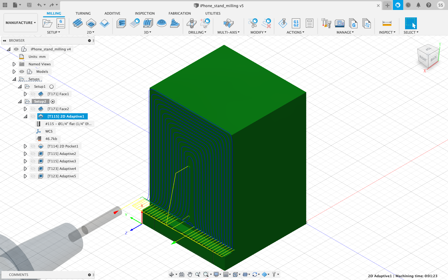Open the DRILLING dropdown label
Image resolution: width=448 pixels, height=280 pixels.
click(x=197, y=32)
